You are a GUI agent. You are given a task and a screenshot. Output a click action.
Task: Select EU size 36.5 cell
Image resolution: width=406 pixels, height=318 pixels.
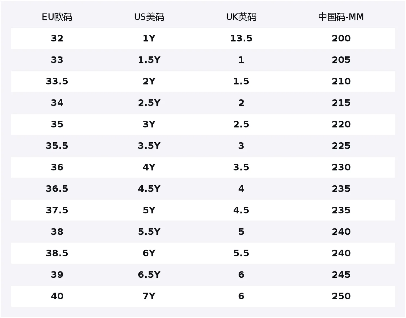pyautogui.click(x=57, y=189)
